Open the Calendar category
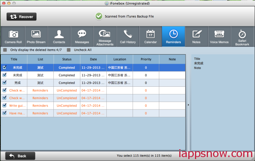The image size is (255, 161). pos(151,37)
